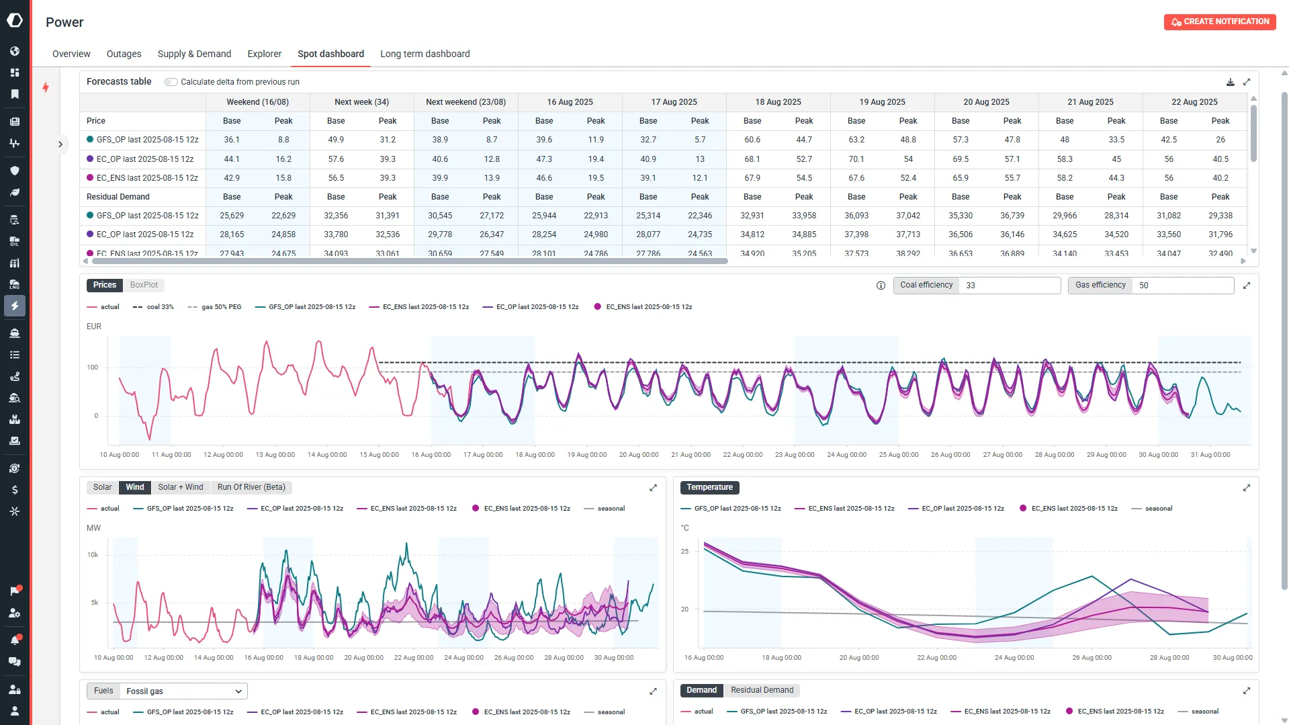Screen dimensions: 1289x725
Task: Click the Coal efficiency input field
Action: pyautogui.click(x=1010, y=286)
